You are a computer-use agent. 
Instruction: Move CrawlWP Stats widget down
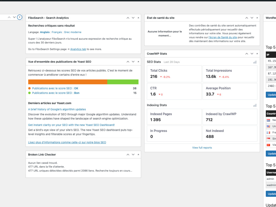[x=252, y=54]
